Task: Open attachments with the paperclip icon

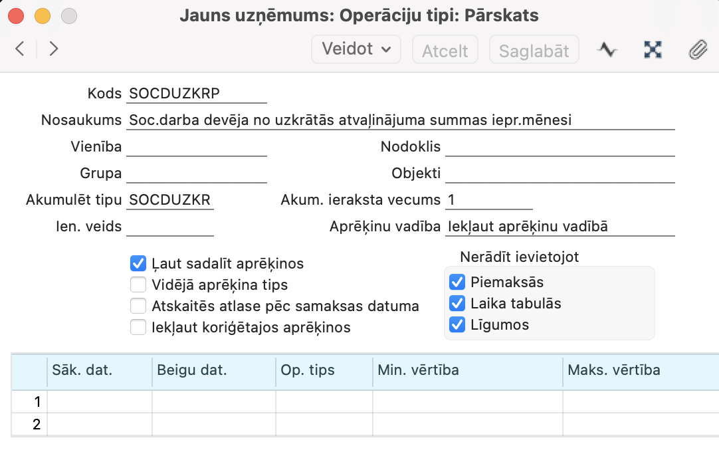Action: tap(697, 50)
